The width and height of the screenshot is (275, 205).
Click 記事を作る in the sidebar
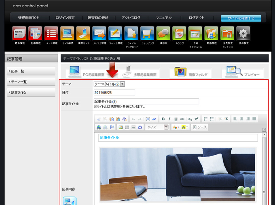pyautogui.click(x=31, y=92)
